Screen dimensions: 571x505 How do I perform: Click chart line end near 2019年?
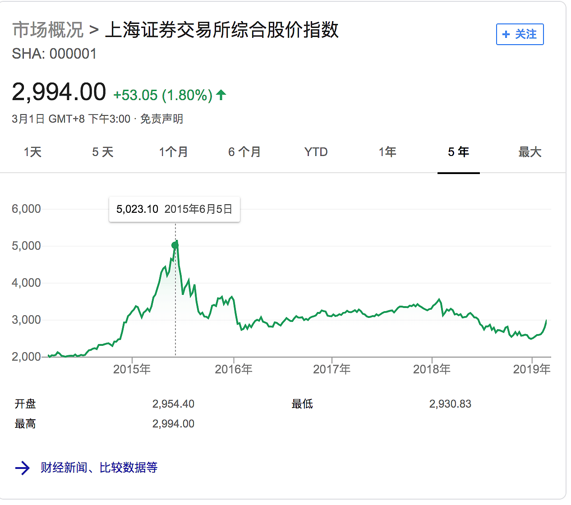point(546,321)
